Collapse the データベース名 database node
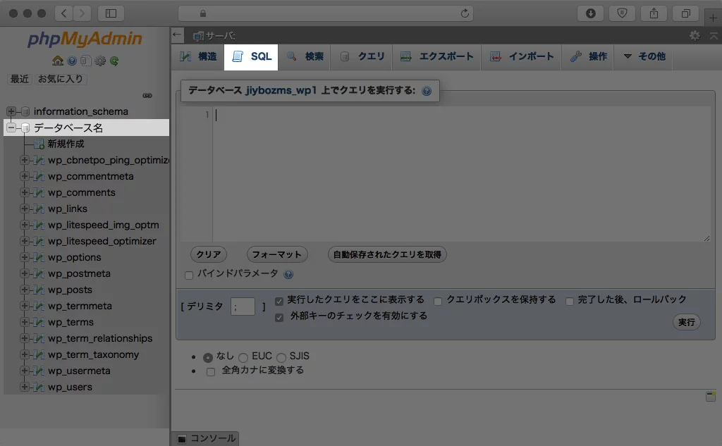 [x=11, y=128]
